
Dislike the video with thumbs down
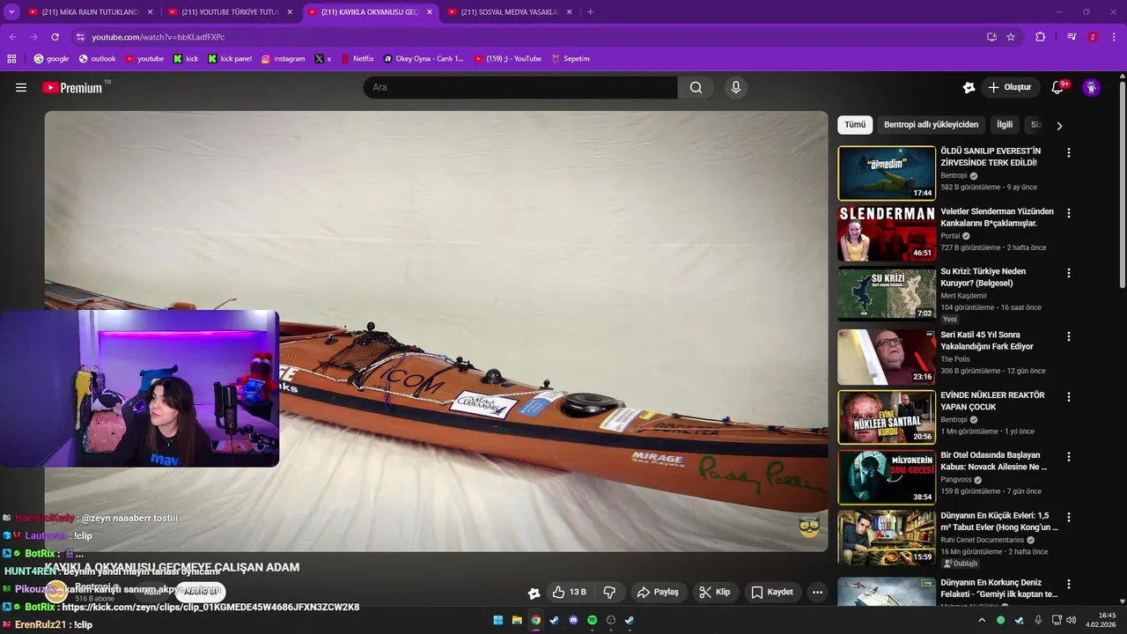[608, 592]
